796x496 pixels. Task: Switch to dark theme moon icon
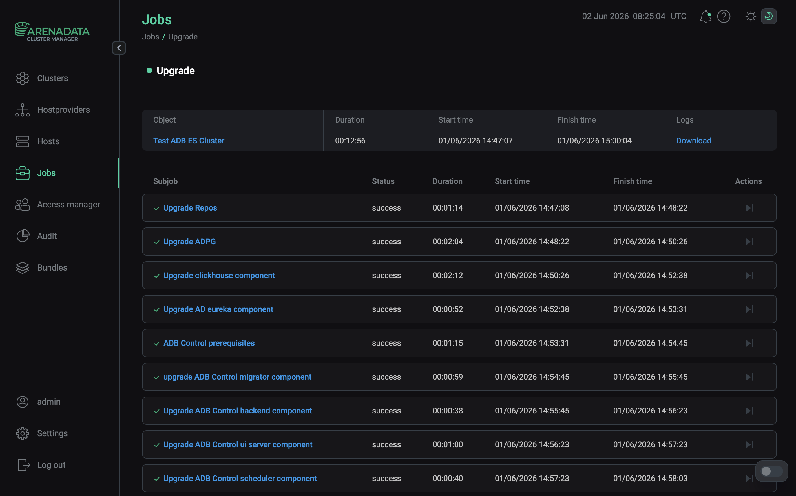tap(769, 16)
